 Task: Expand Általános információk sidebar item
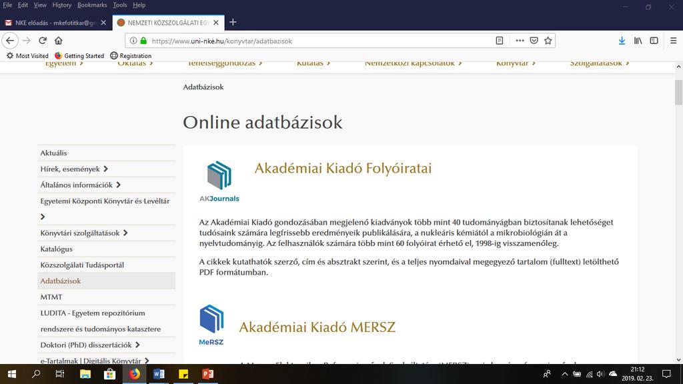click(x=119, y=185)
